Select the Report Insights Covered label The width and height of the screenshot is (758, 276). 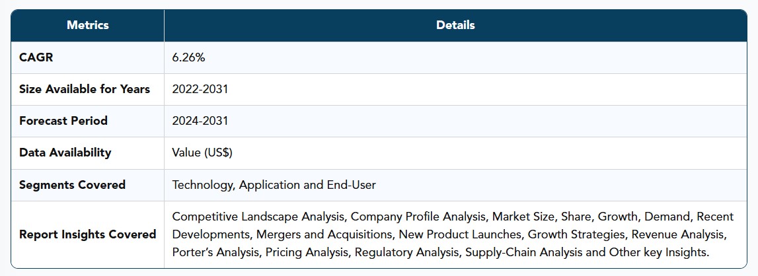pos(87,234)
